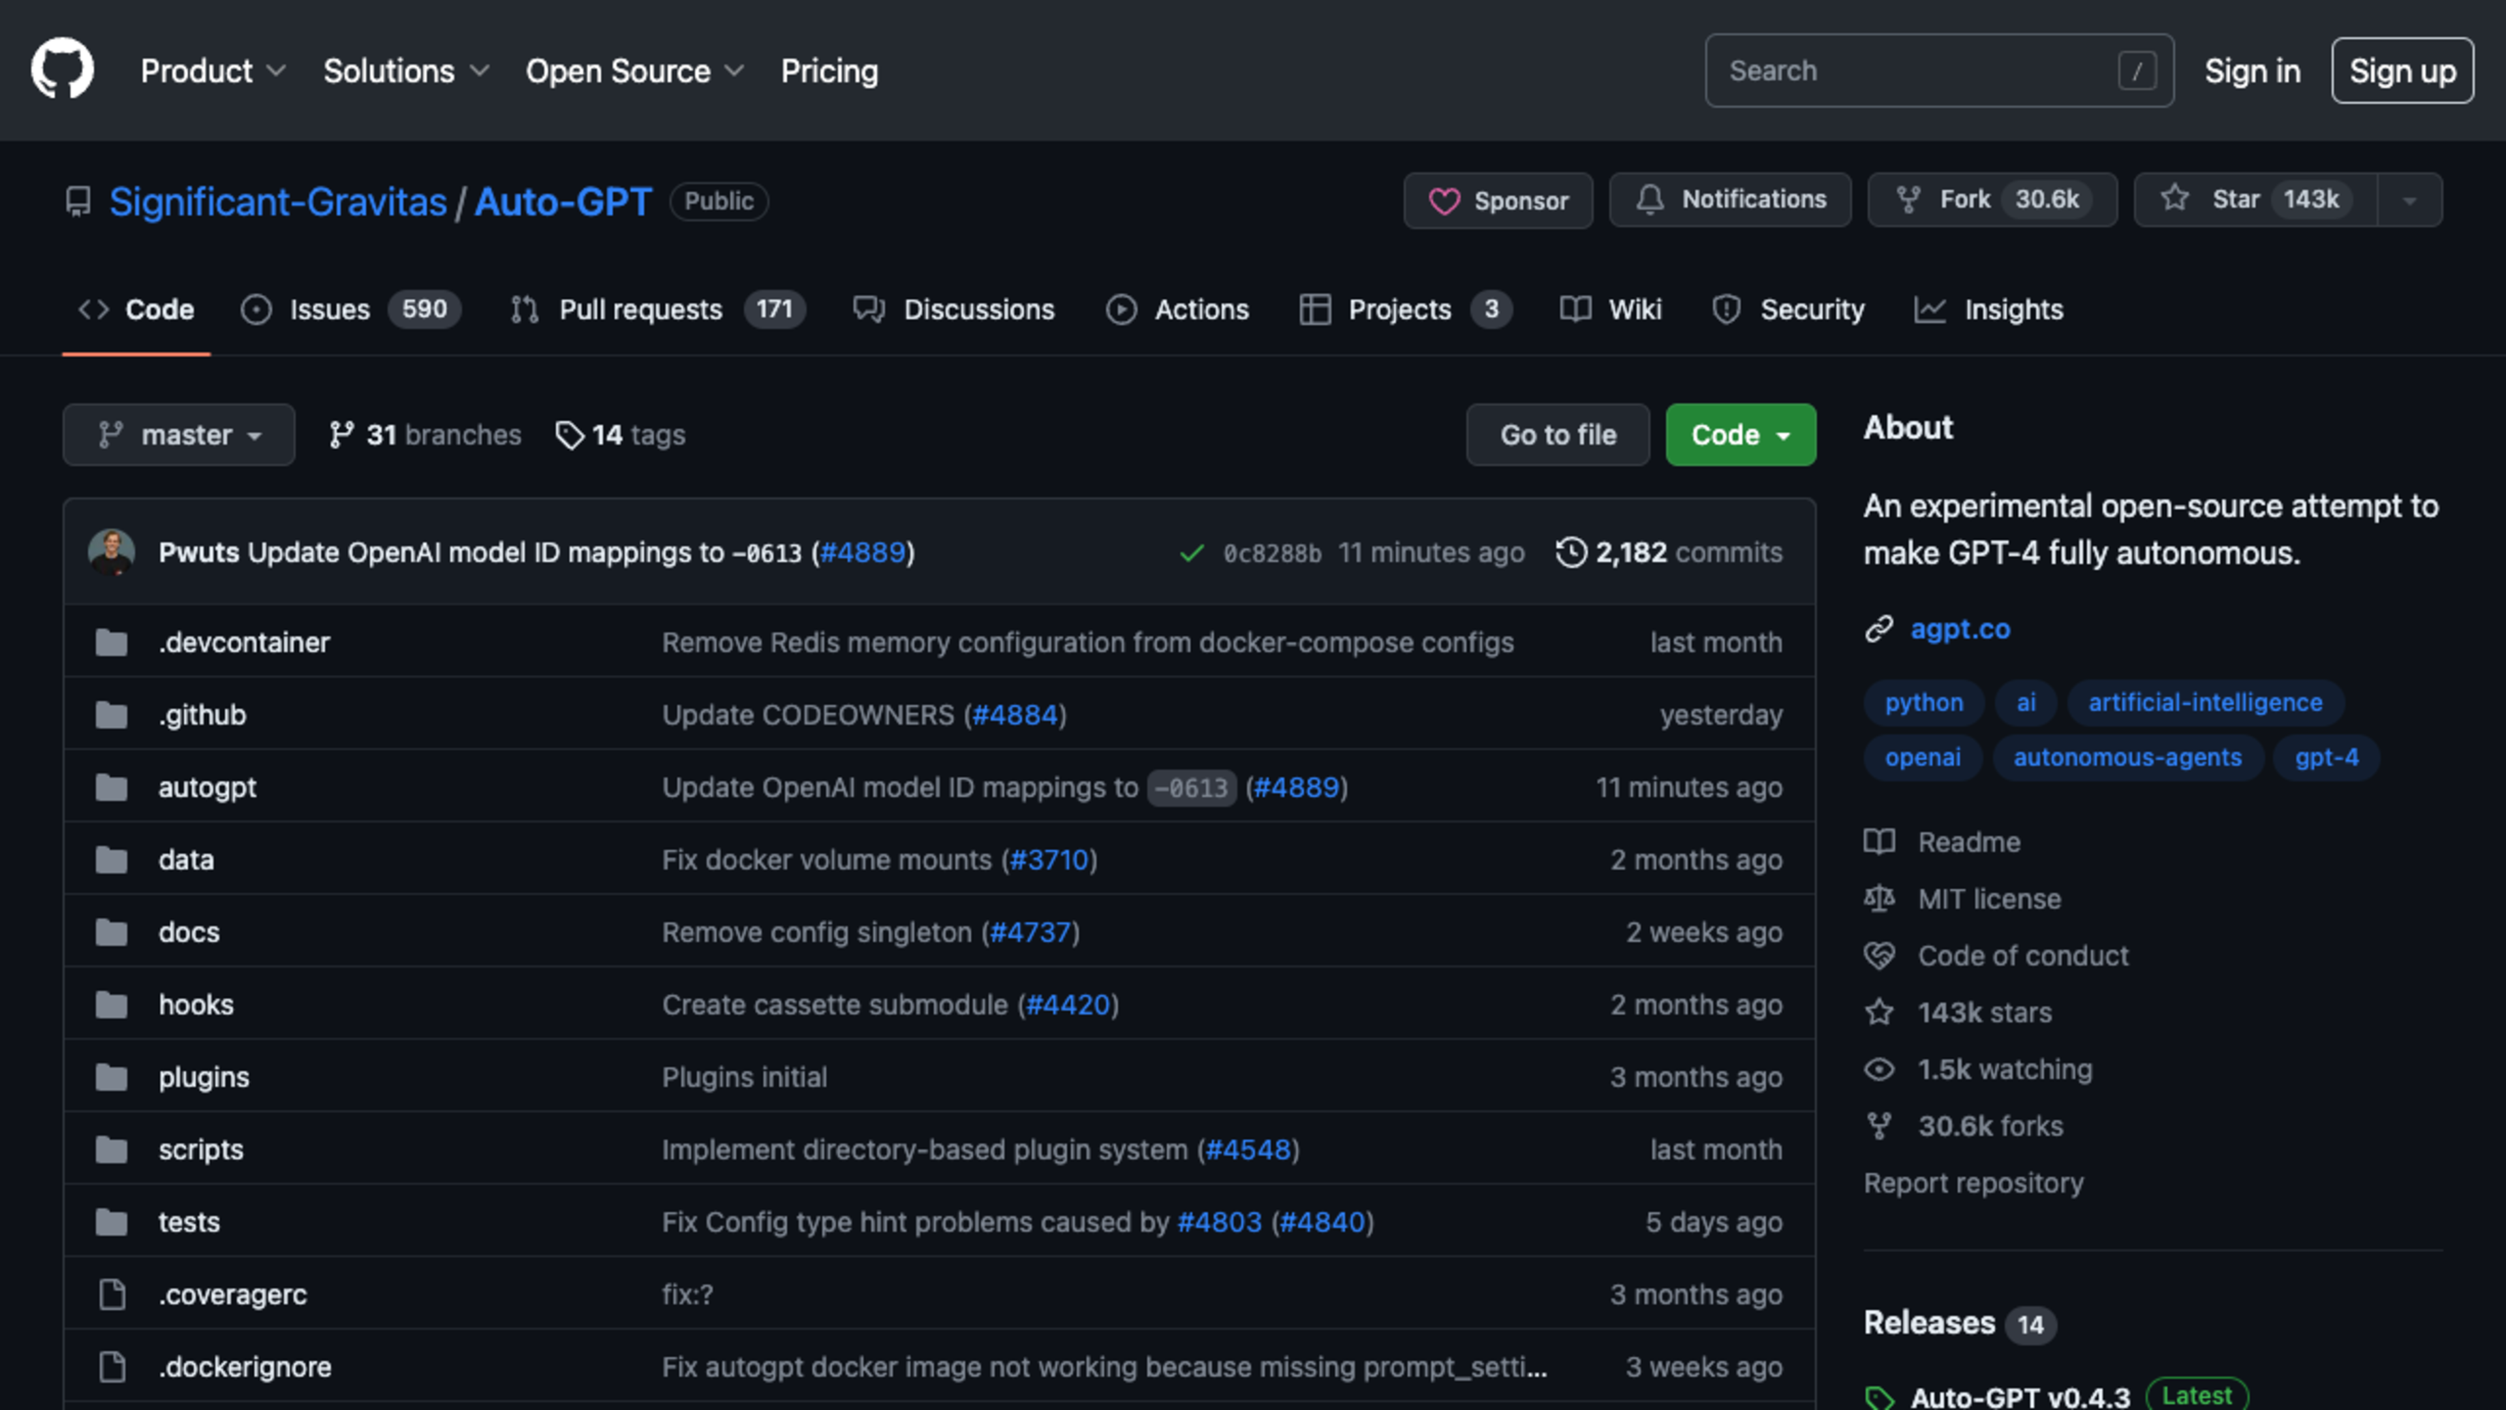Star the repository
Screen dimensions: 2506x1410
[x=2255, y=200]
